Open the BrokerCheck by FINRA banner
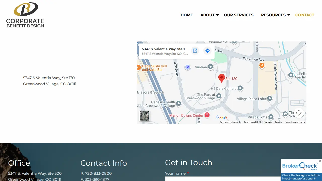Screen dimensions: 322x181 coord(301,170)
